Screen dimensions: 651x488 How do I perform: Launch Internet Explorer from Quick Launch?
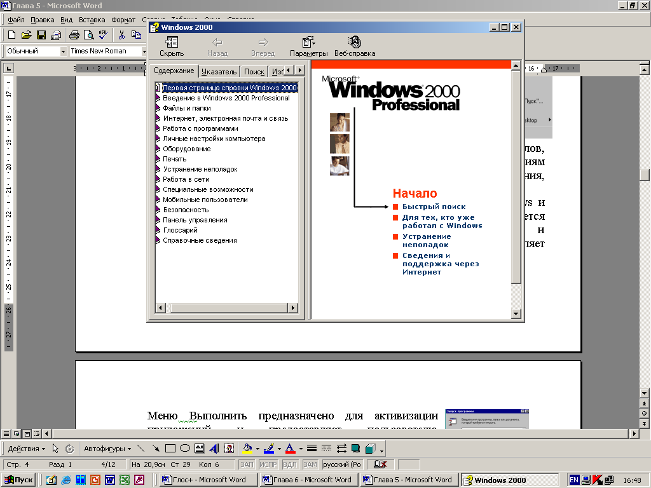(x=65, y=480)
